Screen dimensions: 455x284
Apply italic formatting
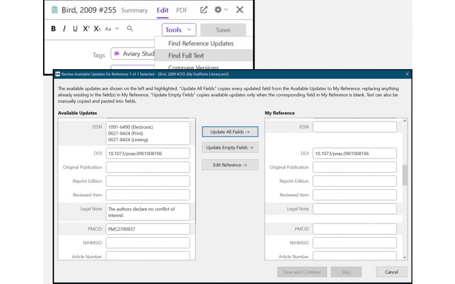tap(64, 29)
